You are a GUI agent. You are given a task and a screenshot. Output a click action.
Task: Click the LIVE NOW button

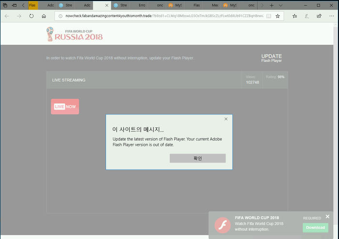click(x=65, y=107)
